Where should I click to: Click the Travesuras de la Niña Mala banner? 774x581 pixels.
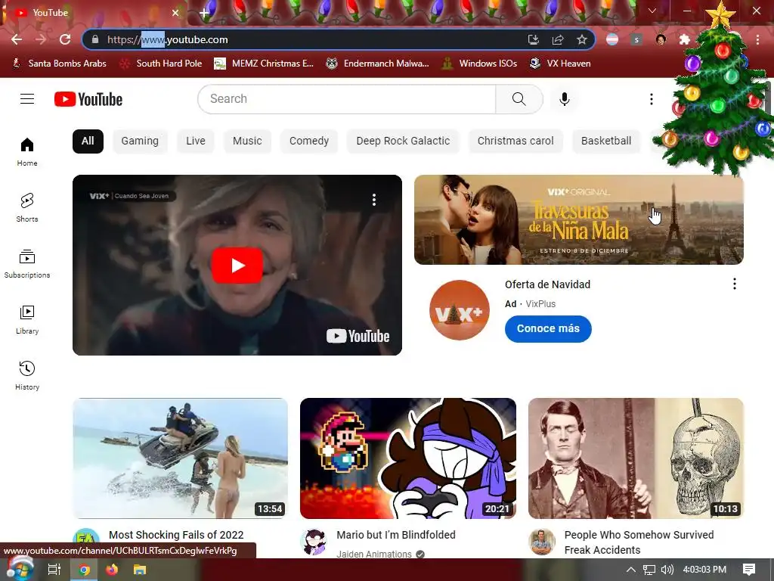(x=578, y=219)
